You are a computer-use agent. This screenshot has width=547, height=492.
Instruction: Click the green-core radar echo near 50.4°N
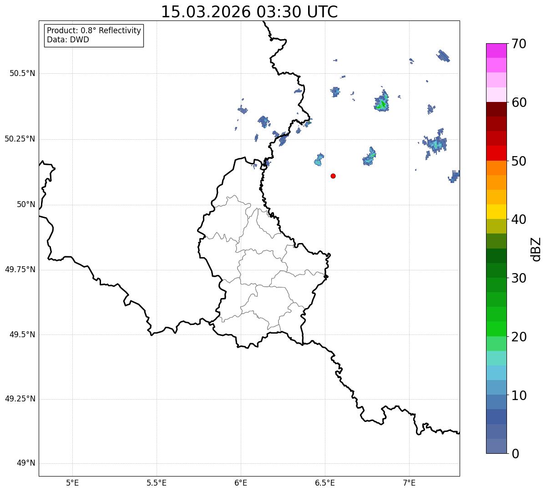coord(382,101)
